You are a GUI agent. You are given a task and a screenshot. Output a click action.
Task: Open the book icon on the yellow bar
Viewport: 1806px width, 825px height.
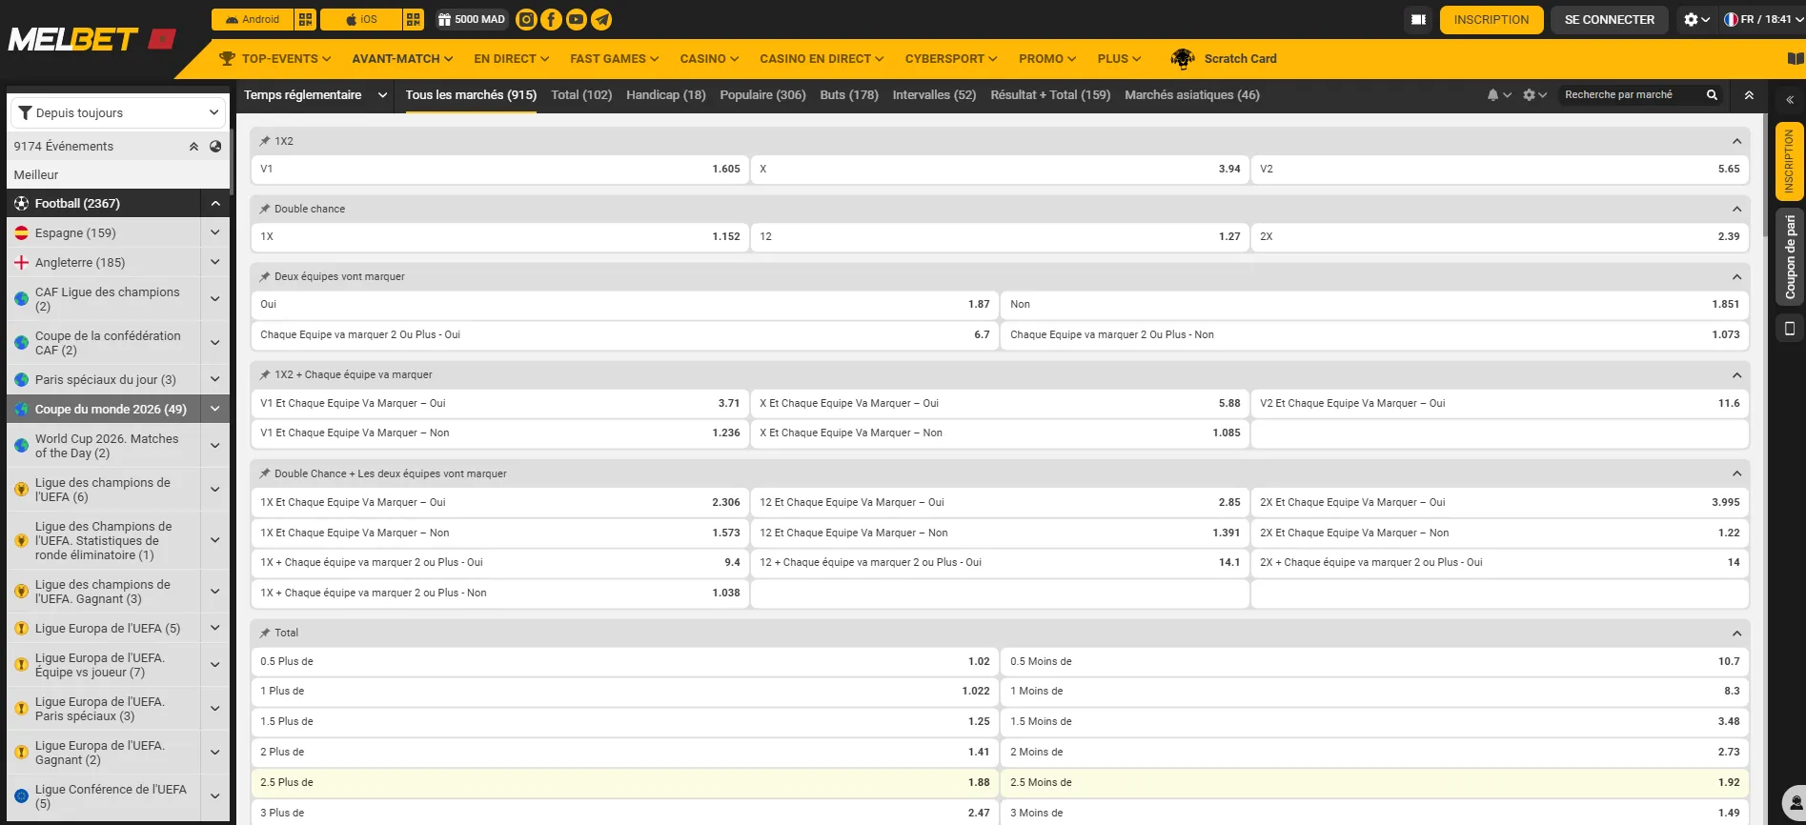click(1796, 59)
